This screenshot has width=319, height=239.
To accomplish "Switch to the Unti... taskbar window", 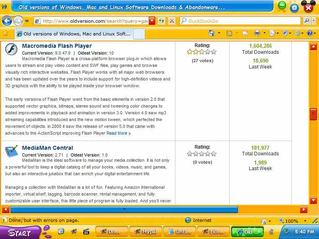I will tap(180, 232).
